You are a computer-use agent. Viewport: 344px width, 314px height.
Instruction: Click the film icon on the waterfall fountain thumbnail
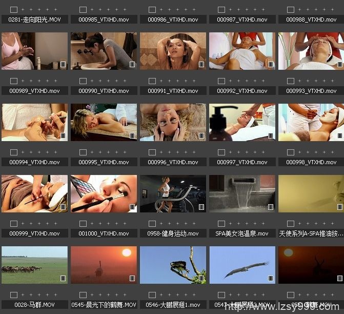[271, 207]
